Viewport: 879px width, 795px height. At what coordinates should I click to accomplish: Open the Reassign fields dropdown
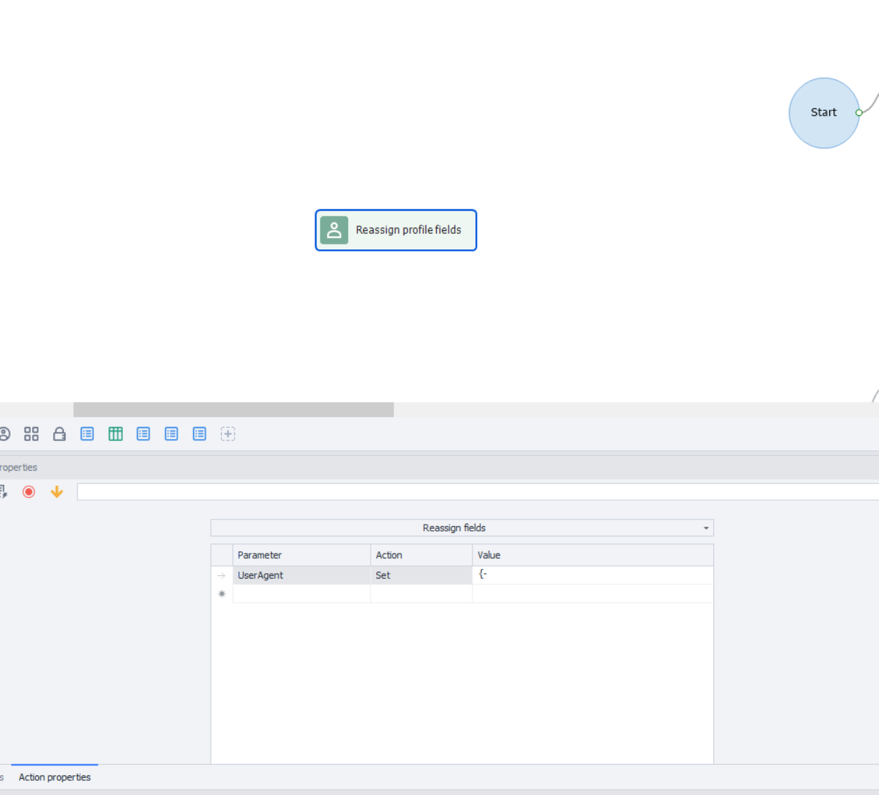(462, 528)
